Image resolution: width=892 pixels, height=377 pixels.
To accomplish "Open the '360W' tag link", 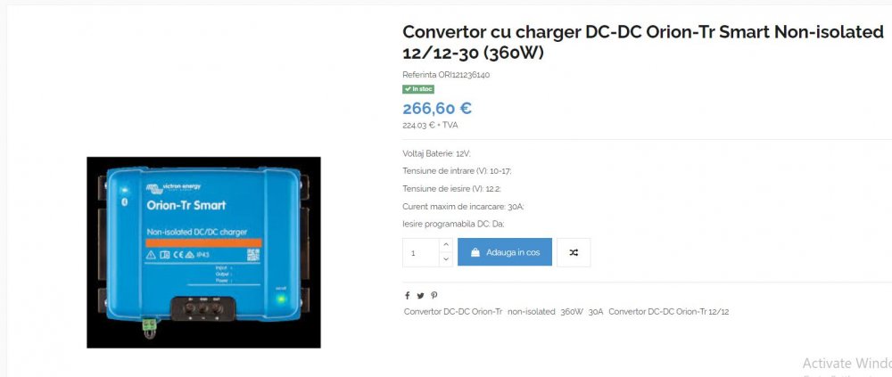I will 572,312.
